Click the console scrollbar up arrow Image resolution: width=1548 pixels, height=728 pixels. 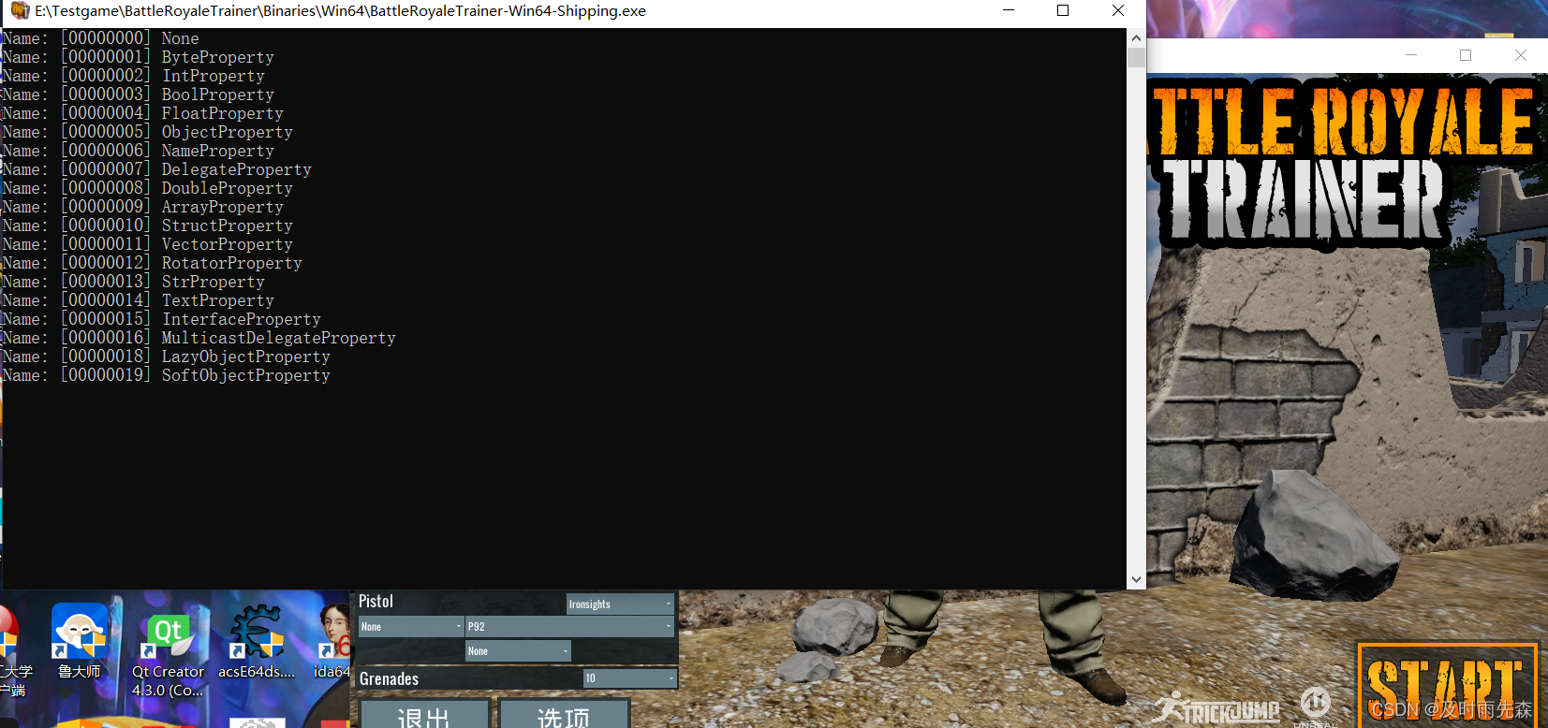pos(1136,38)
